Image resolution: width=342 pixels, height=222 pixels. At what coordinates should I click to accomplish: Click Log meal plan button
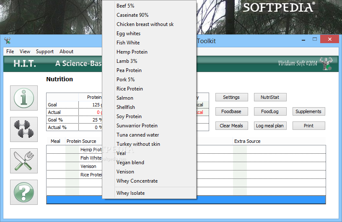pyautogui.click(x=270, y=126)
